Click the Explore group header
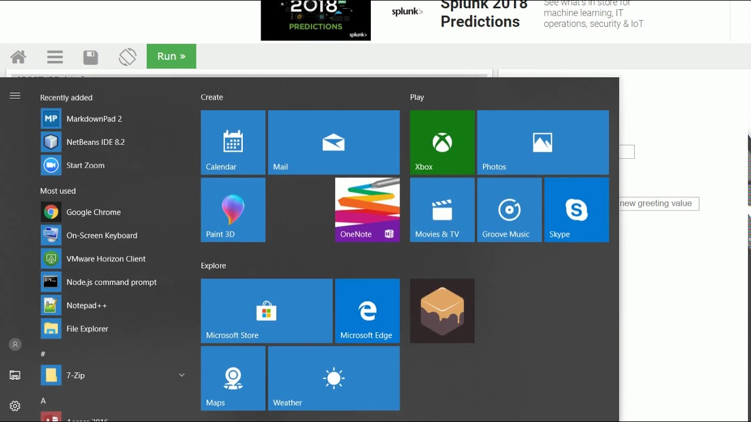Screen dimensions: 751x422 pos(214,266)
